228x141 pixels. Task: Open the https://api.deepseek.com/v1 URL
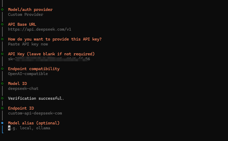pyautogui.click(x=40, y=29)
